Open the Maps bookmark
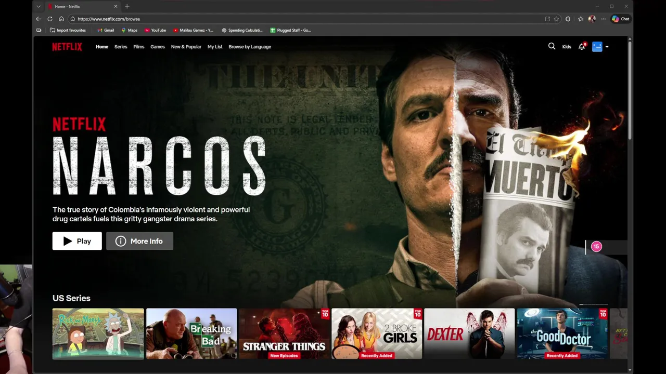This screenshot has height=374, width=666. click(130, 30)
